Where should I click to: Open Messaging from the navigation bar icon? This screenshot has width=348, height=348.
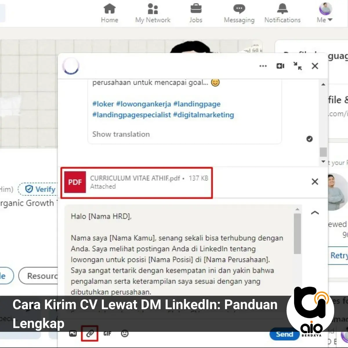(239, 9)
